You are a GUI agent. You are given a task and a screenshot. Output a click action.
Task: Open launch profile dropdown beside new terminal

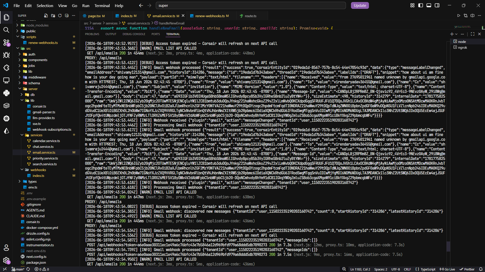click(x=456, y=34)
